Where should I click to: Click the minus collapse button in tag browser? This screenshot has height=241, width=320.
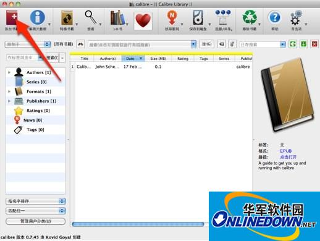click(x=62, y=58)
